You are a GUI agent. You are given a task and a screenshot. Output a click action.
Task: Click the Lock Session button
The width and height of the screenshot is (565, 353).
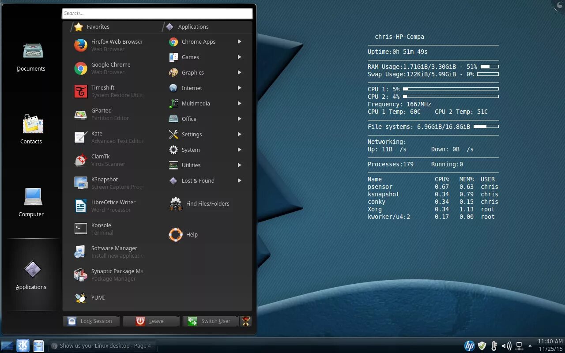tap(91, 321)
